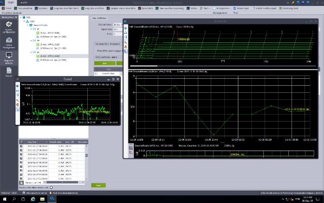Click the cursor pointer icon in Trend window
This screenshot has width=324, height=203.
[17, 109]
